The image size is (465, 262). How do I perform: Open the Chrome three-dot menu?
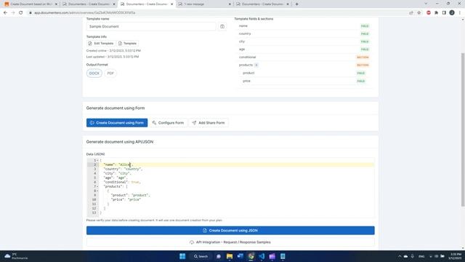[460, 13]
